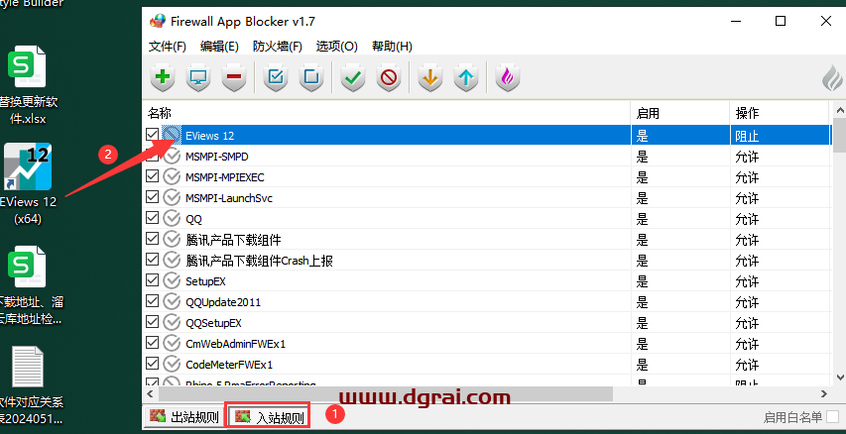Select the 替换更新软件.xlsx desktop file
Image resolution: width=846 pixels, height=434 pixels.
[x=28, y=85]
